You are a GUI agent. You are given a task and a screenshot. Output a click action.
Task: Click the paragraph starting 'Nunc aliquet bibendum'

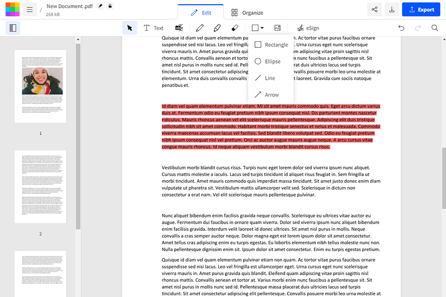[271, 232]
